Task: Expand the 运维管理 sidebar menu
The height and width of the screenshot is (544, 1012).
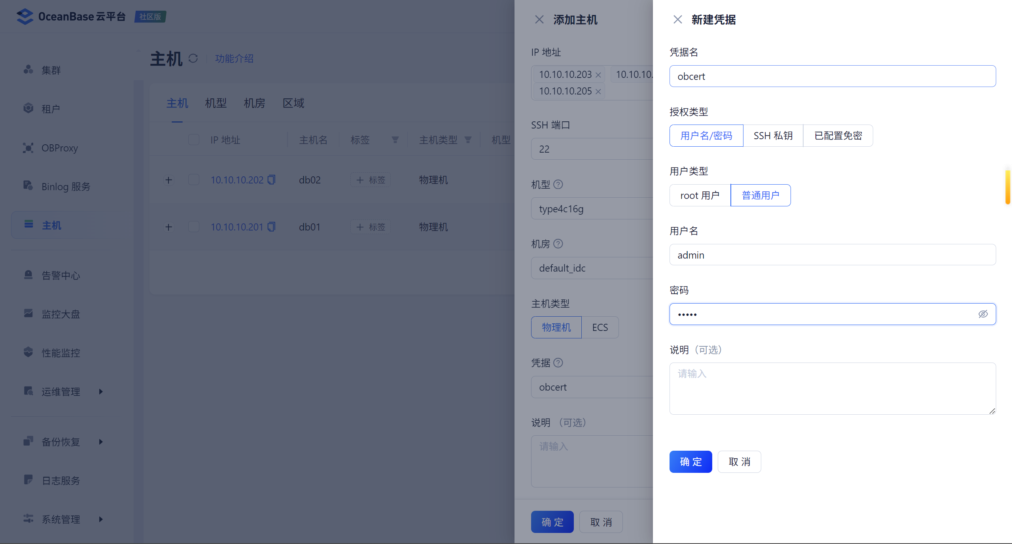Action: pos(61,391)
